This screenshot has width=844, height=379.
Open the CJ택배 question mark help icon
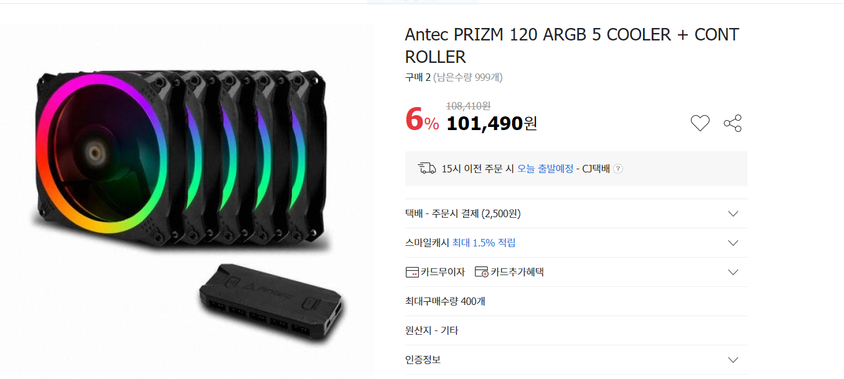pos(617,169)
